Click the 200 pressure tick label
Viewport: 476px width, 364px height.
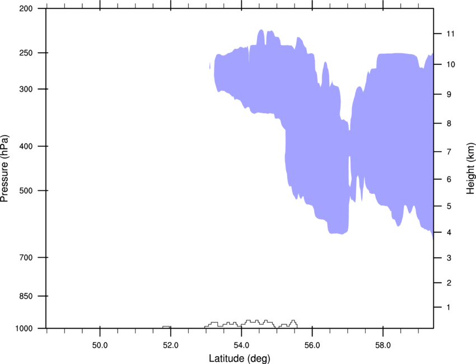(26, 8)
